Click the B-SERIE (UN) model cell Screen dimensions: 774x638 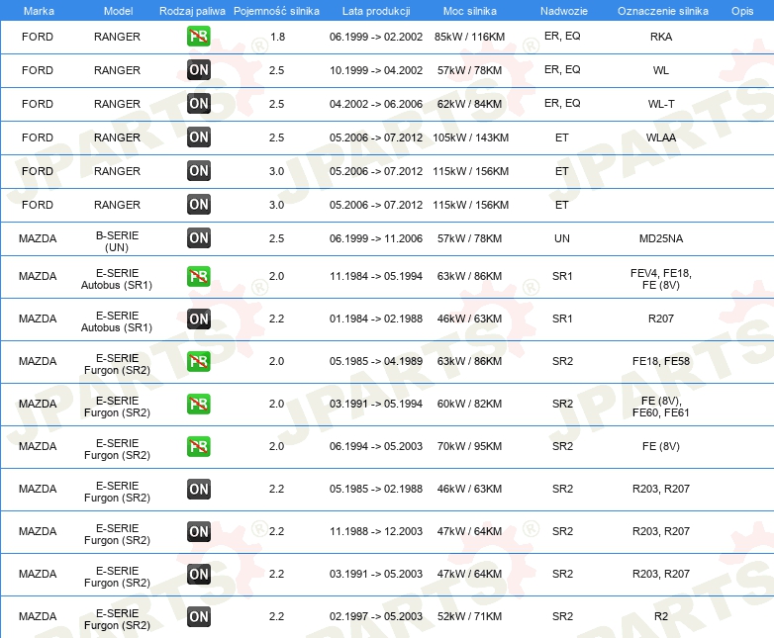click(x=117, y=241)
